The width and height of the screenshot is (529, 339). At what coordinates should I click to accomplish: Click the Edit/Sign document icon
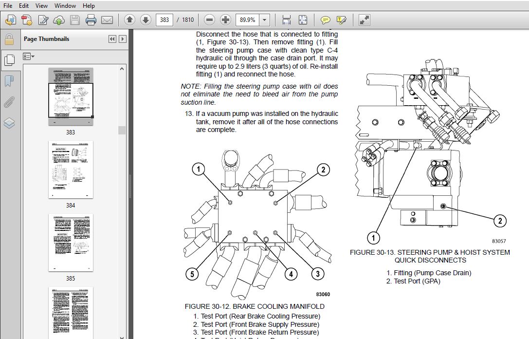pyautogui.click(x=43, y=20)
